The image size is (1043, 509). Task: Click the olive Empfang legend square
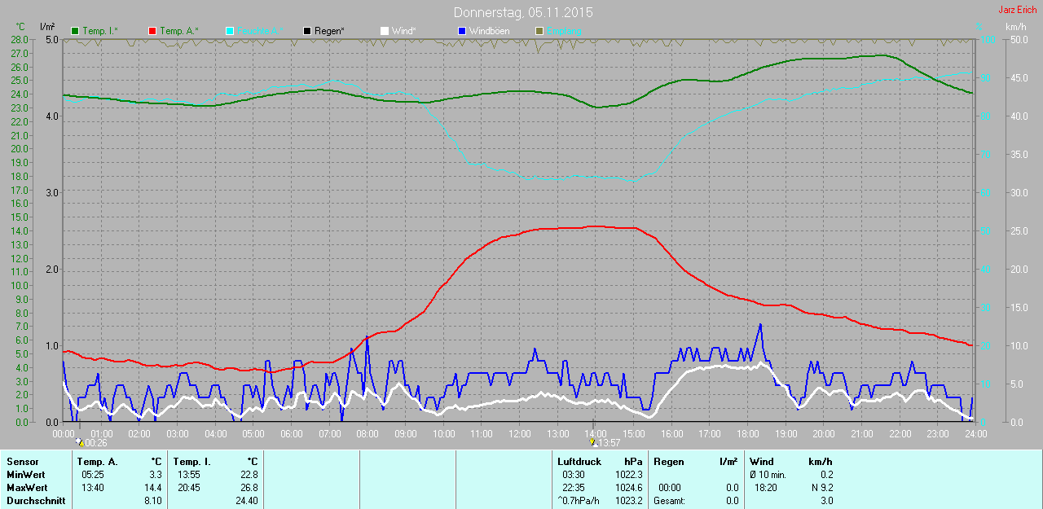coord(539,31)
